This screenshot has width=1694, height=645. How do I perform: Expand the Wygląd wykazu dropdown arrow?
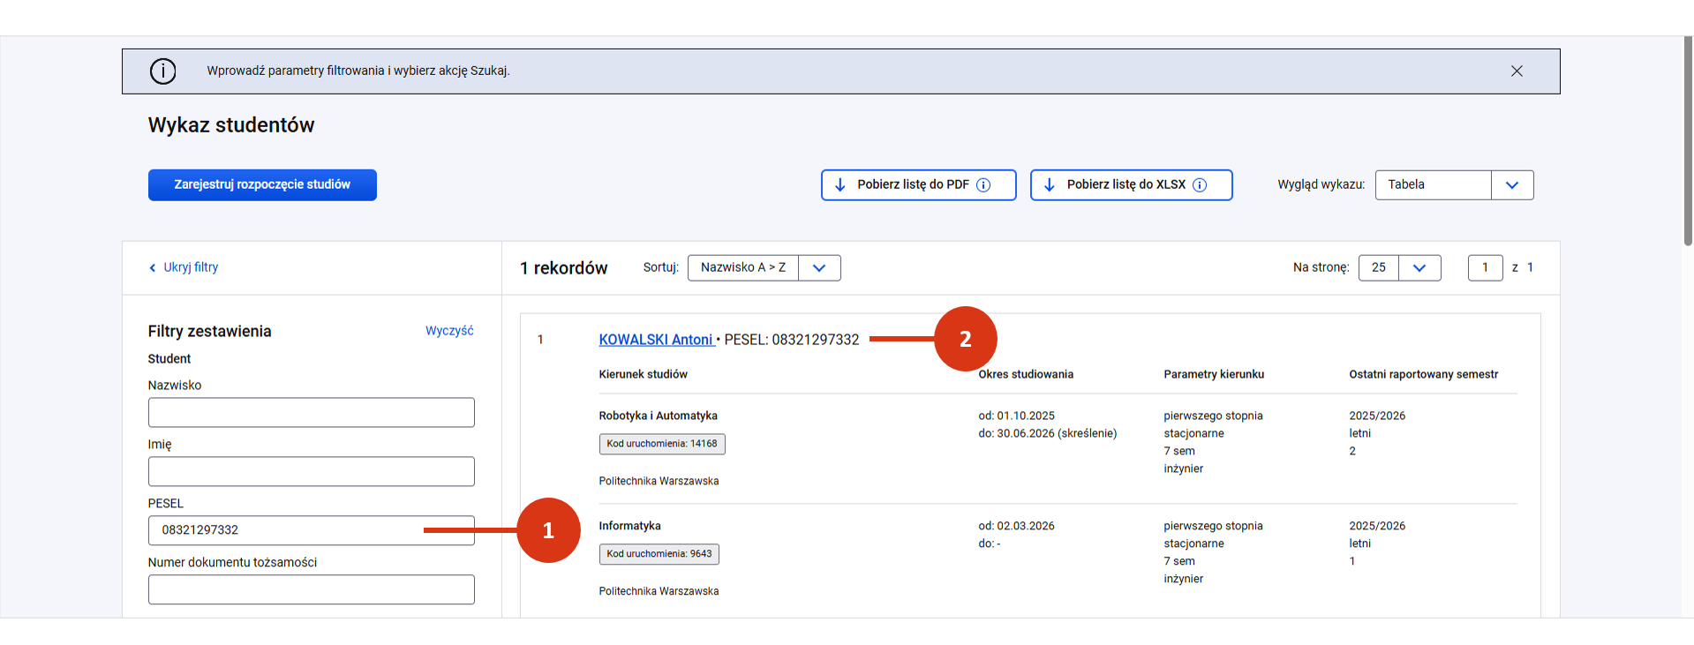(x=1512, y=185)
